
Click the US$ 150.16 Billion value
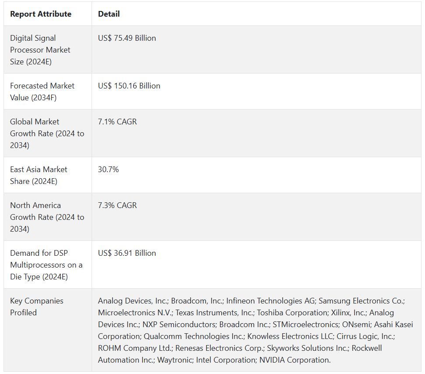click(129, 86)
